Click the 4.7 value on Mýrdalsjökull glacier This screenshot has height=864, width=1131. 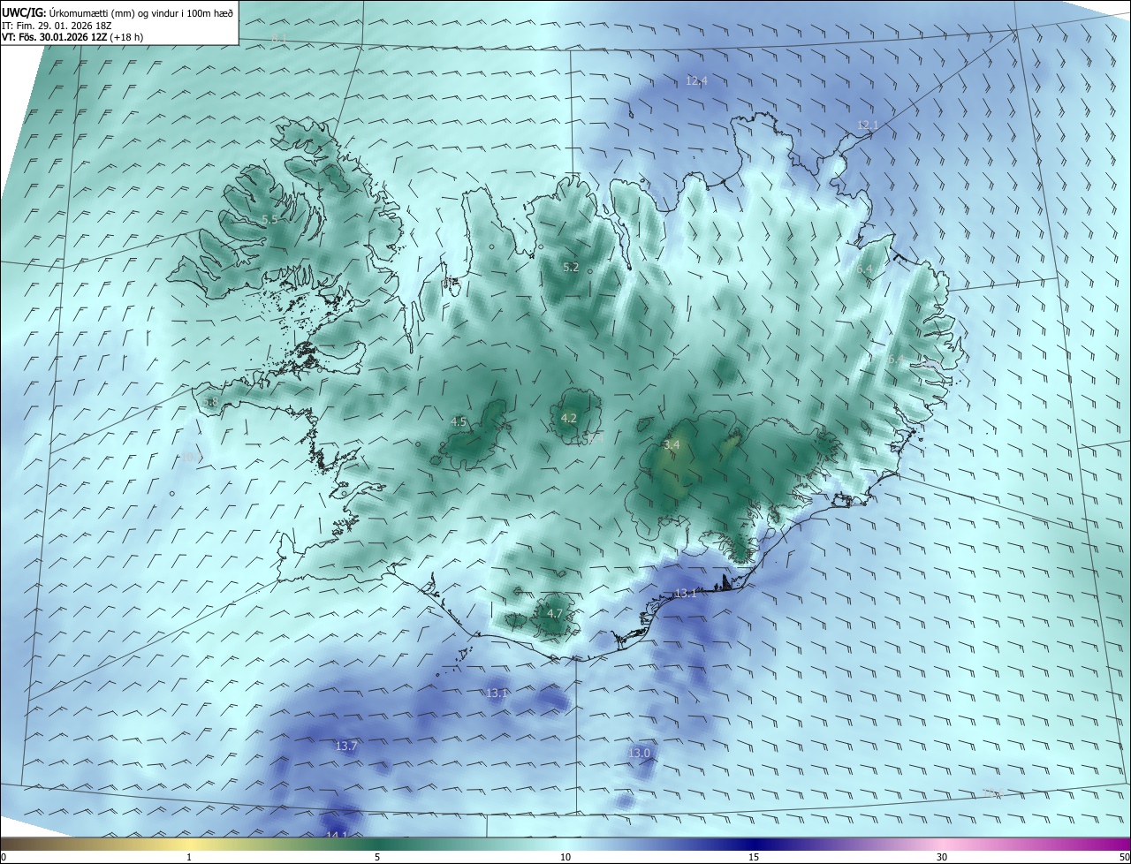555,613
